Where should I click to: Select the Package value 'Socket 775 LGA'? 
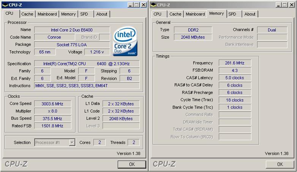[72, 45]
